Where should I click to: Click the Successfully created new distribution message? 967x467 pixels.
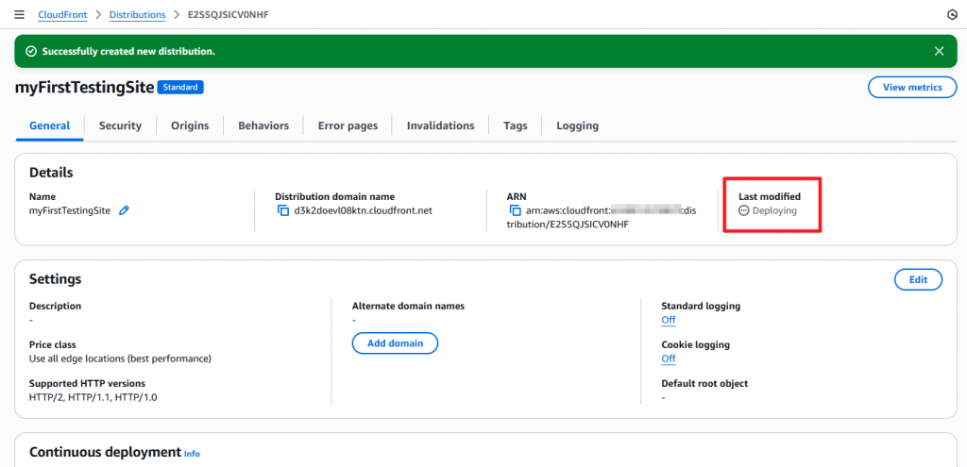tap(128, 51)
